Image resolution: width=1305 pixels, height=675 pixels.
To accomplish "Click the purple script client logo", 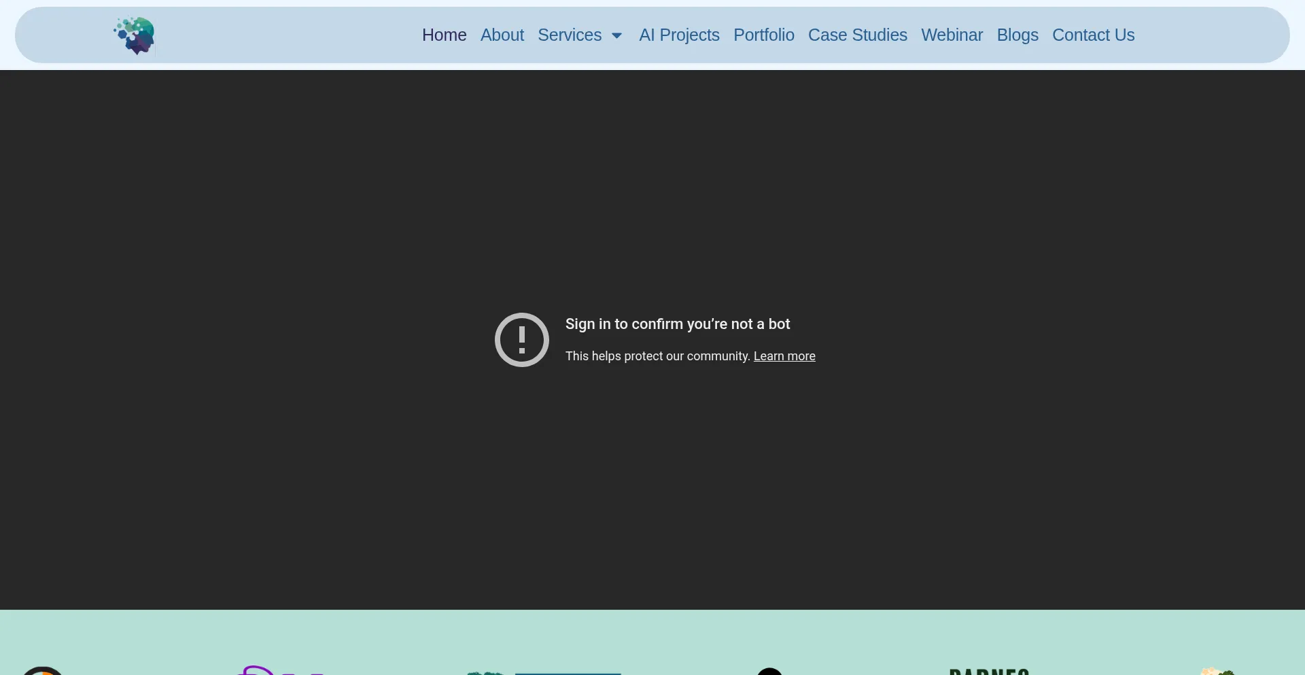I will tap(279, 670).
